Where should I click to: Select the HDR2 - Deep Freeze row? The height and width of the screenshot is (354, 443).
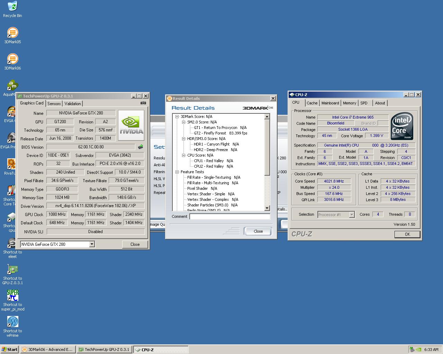coord(215,150)
